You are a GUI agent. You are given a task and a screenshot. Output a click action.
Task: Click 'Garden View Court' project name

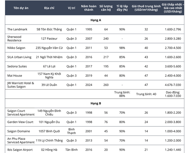20,122
